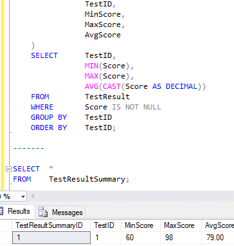The width and height of the screenshot is (234, 246).
Task: Click the left arrow of horizontal scrollbar
Action: [x=33, y=196]
